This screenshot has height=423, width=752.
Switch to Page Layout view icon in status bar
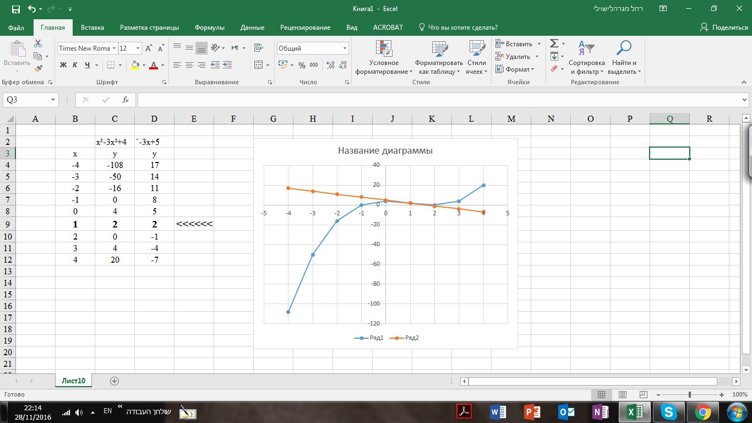click(x=622, y=394)
